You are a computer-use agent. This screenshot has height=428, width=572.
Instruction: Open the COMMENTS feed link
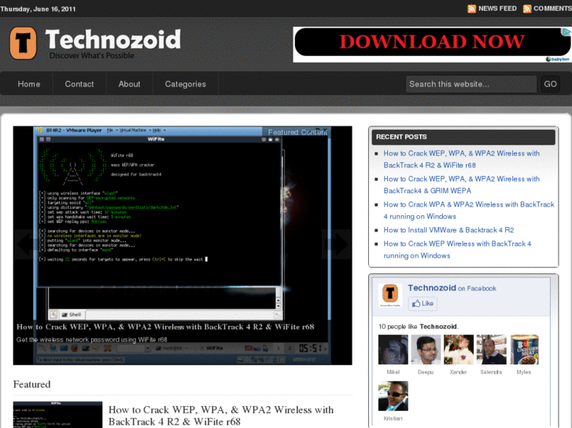click(552, 9)
